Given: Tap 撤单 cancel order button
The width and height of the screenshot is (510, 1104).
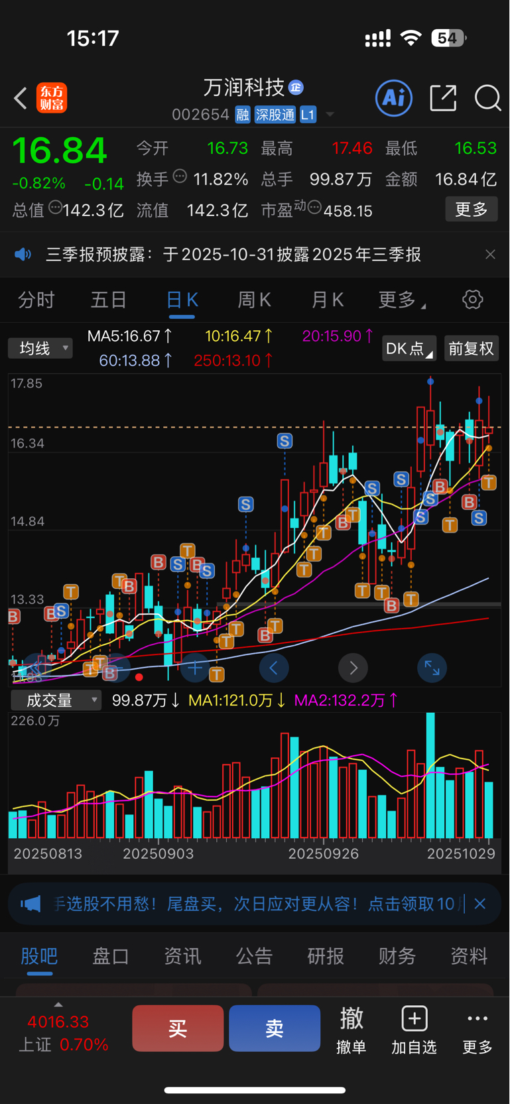Looking at the screenshot, I should 351,1031.
